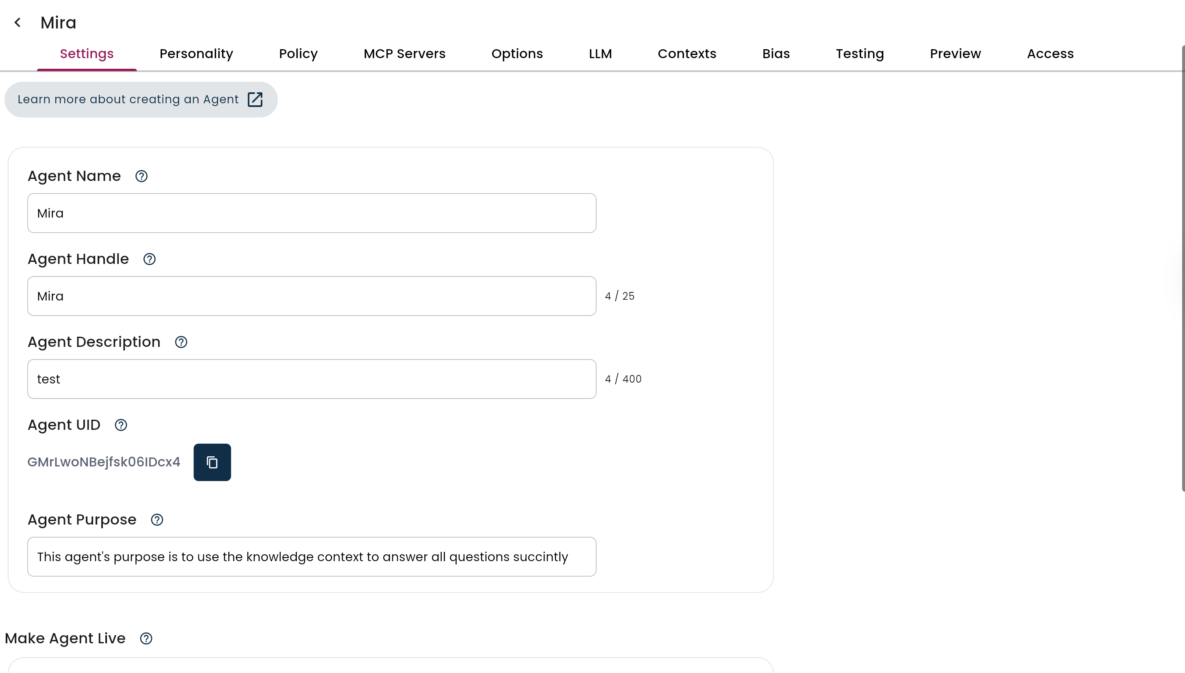Click the Mira page title

tap(58, 23)
